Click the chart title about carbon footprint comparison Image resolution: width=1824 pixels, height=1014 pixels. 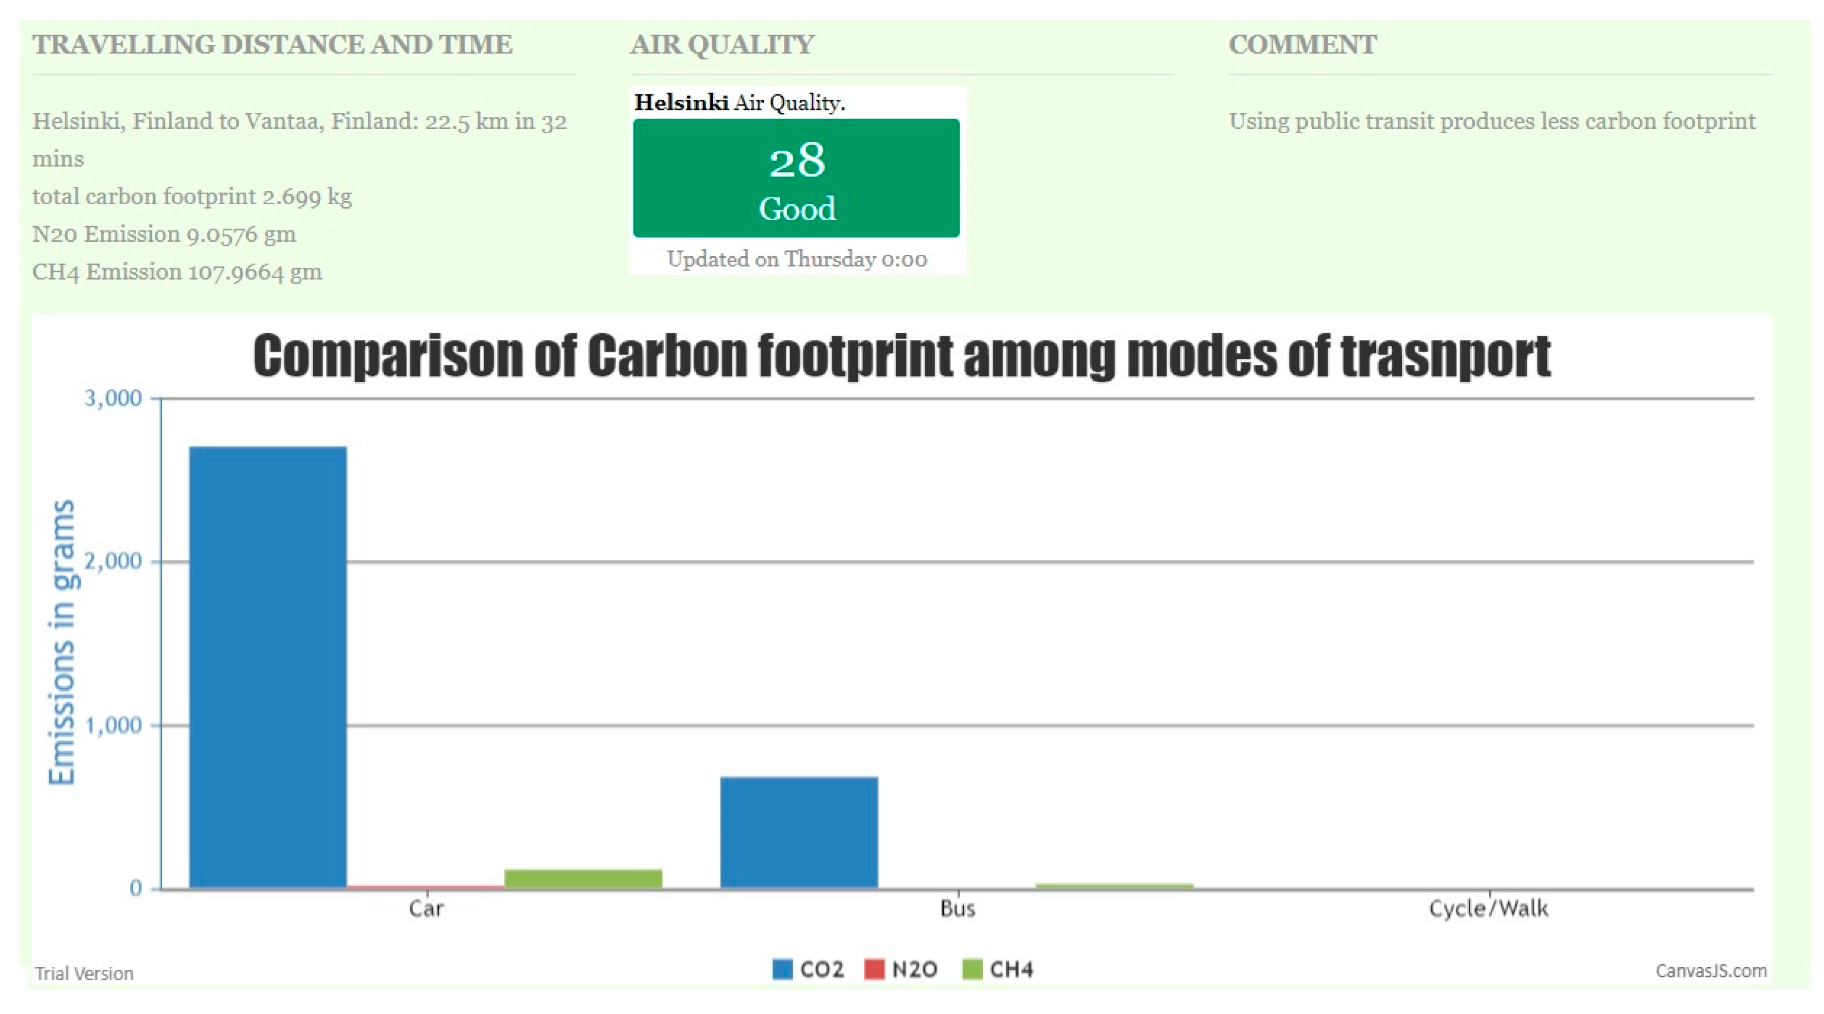[x=902, y=356]
